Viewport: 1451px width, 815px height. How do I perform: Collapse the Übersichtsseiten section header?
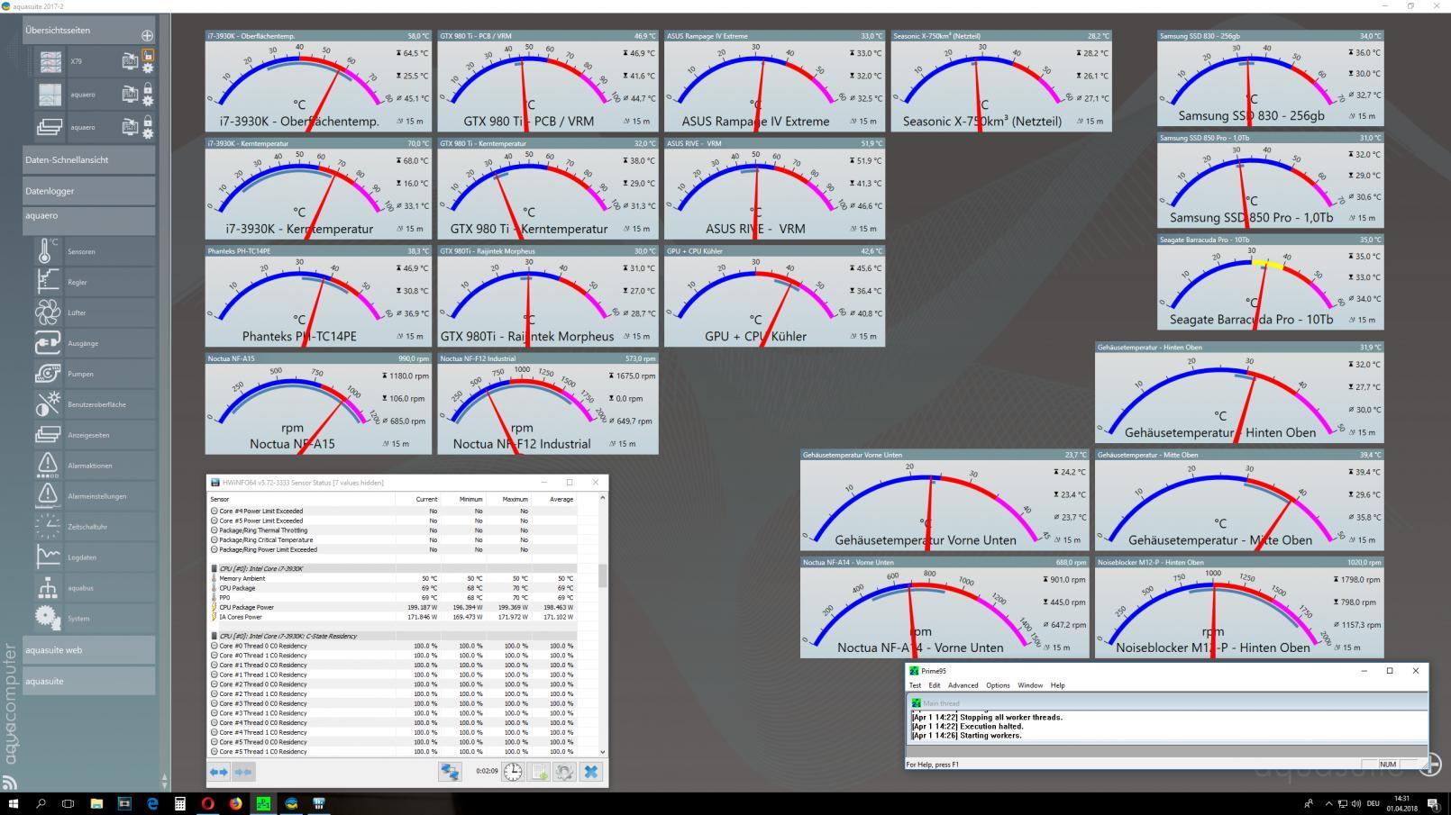pos(89,30)
